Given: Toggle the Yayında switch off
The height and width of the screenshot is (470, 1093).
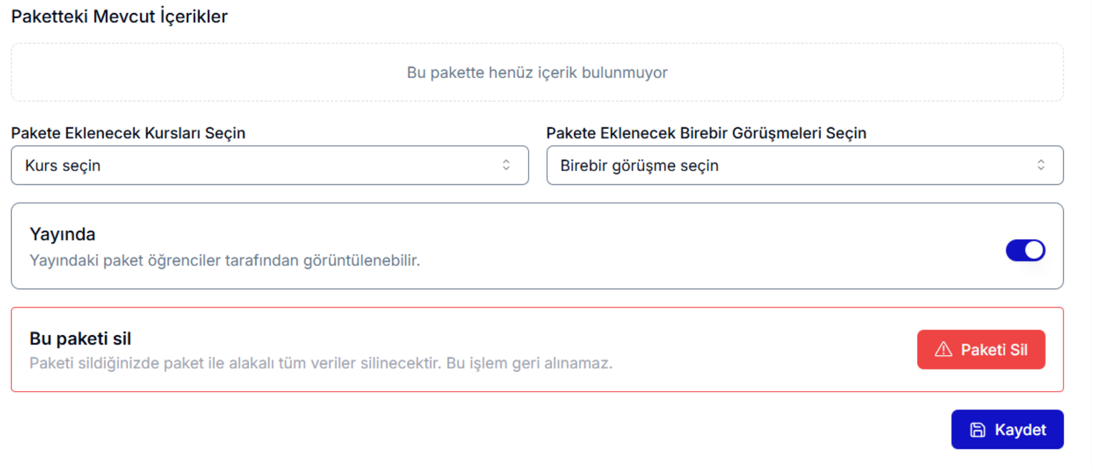Looking at the screenshot, I should coord(1025,250).
